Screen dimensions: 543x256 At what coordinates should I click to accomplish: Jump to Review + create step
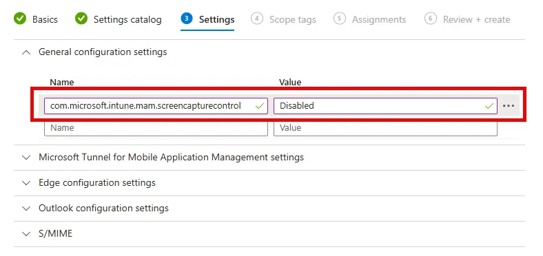pos(467,19)
